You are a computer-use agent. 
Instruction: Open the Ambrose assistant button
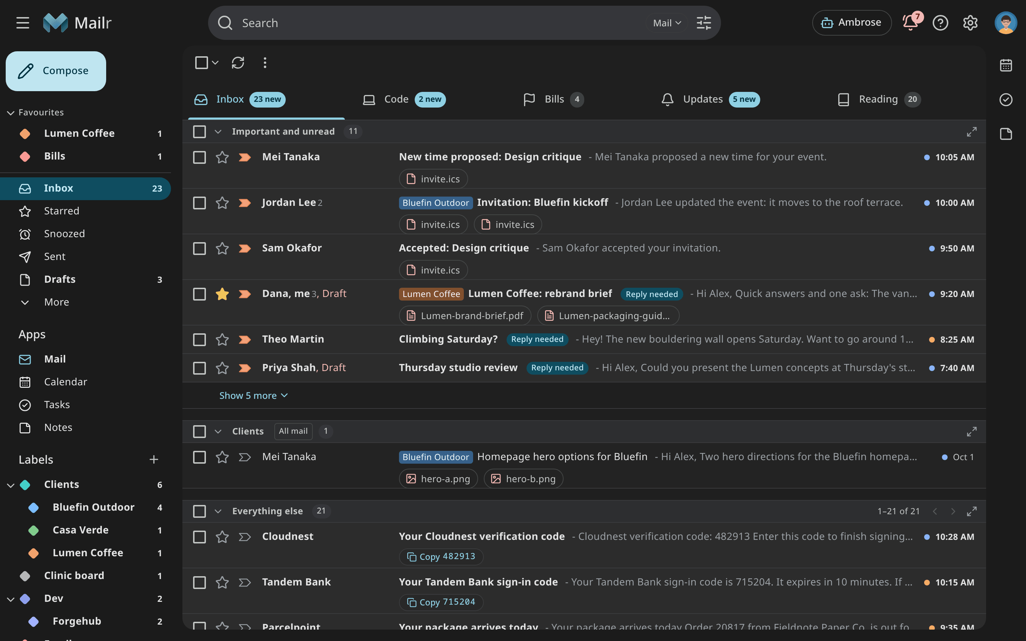point(851,22)
